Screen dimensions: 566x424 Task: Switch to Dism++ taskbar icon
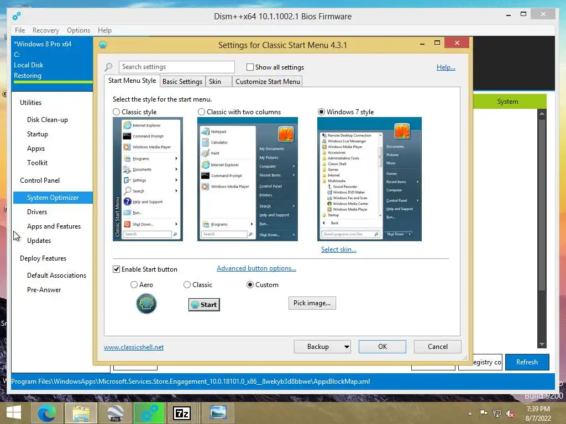[149, 413]
